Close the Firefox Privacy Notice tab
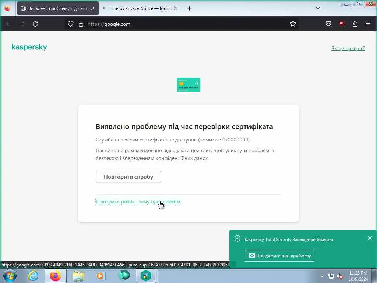 (176, 8)
